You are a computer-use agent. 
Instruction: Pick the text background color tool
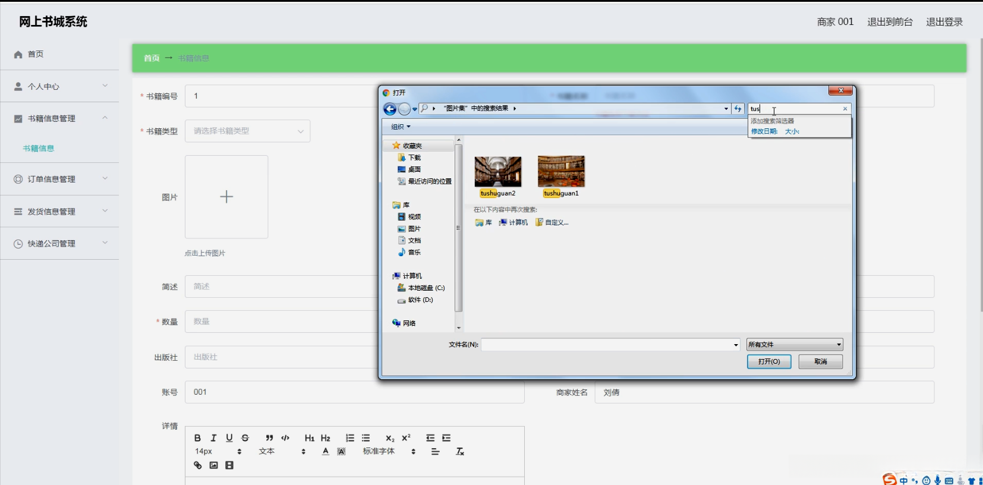point(341,452)
